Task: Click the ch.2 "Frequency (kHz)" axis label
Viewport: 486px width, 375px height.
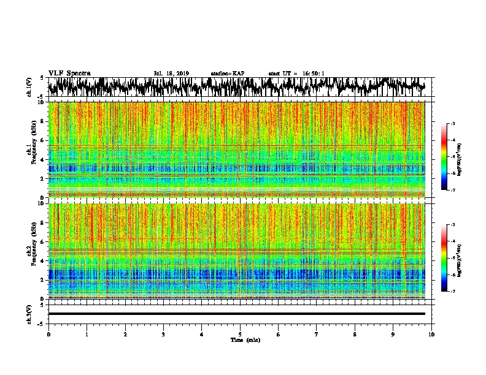Action: pos(33,244)
